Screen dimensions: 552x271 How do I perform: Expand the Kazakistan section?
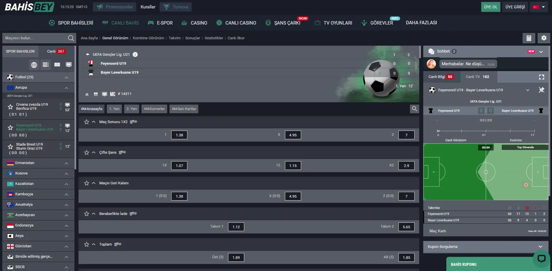point(66,184)
